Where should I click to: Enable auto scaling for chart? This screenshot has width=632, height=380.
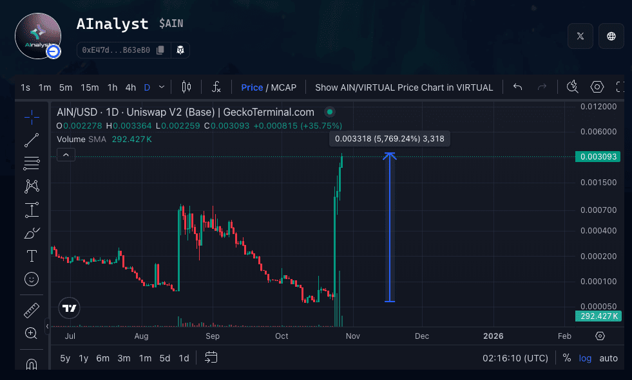click(x=608, y=358)
